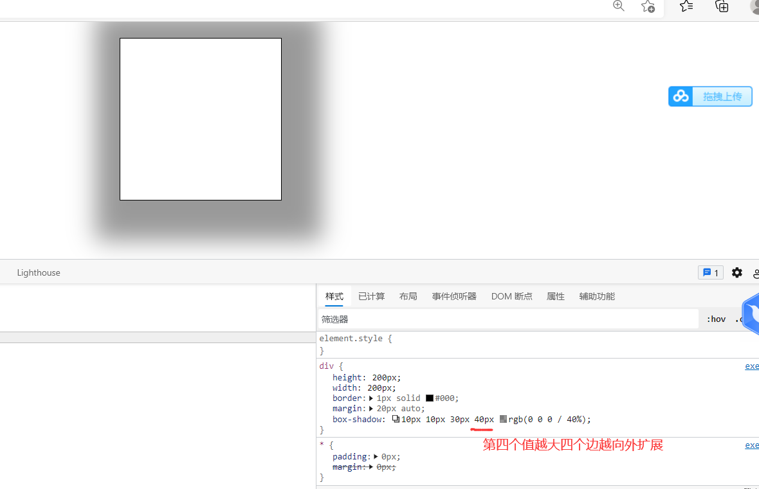Switch to the 已计算 tab
This screenshot has height=489, width=759.
tap(371, 296)
